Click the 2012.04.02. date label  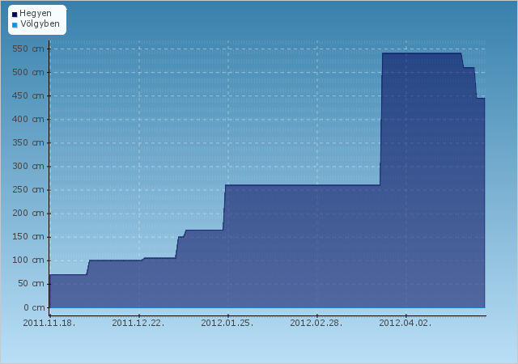pyautogui.click(x=405, y=323)
